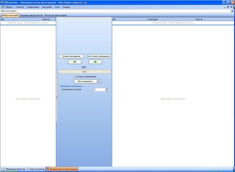Click Точное совпадение button
This screenshot has width=235, height=172.
coord(71,56)
